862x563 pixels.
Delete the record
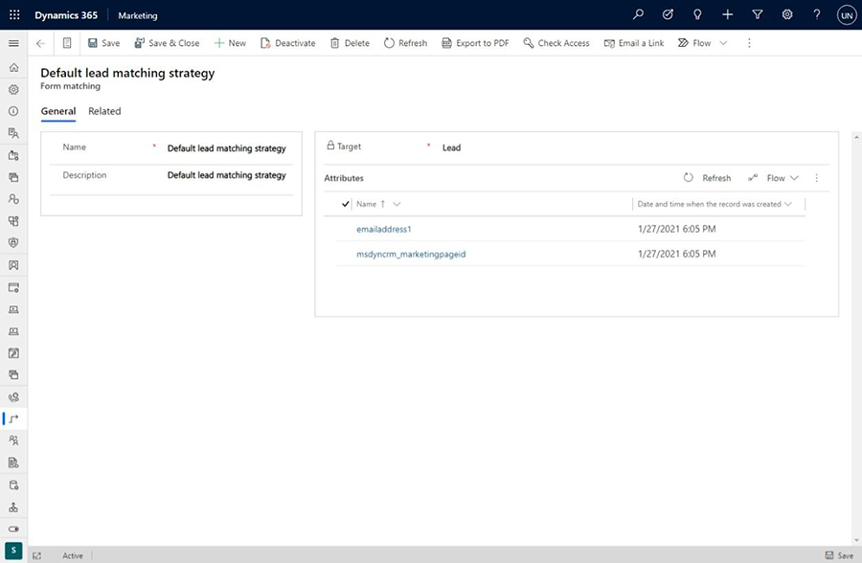[350, 43]
